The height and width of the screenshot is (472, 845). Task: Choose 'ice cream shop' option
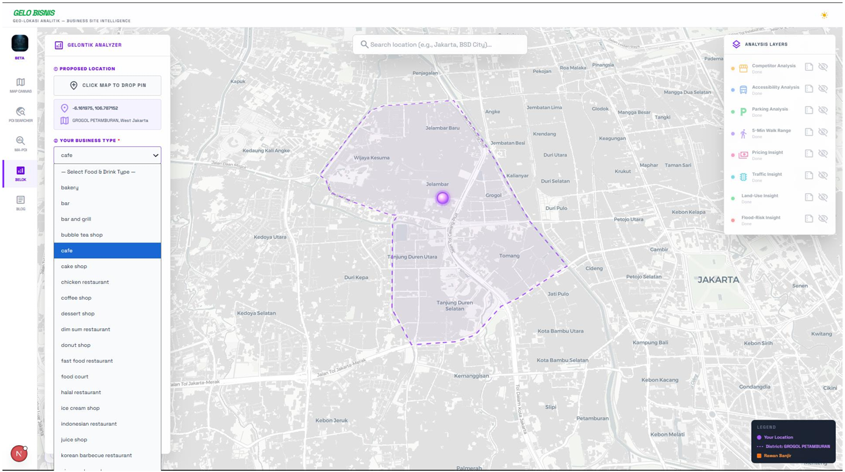pyautogui.click(x=107, y=408)
